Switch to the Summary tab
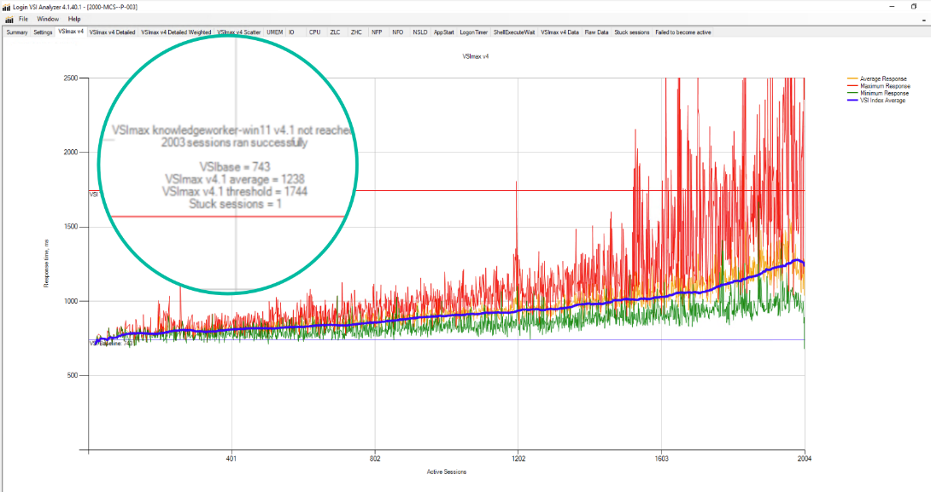This screenshot has width=931, height=492. pos(16,32)
